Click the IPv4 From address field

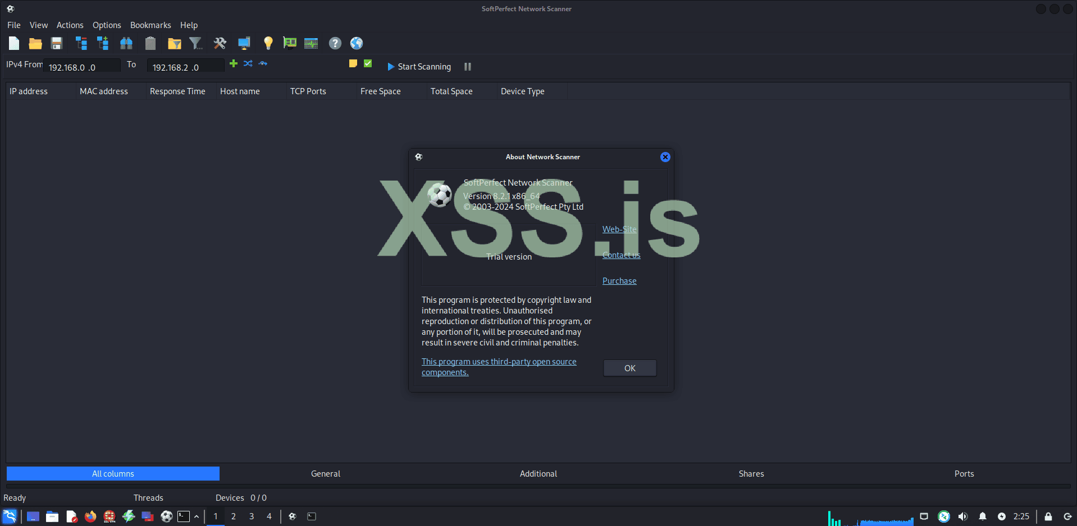[82, 67]
